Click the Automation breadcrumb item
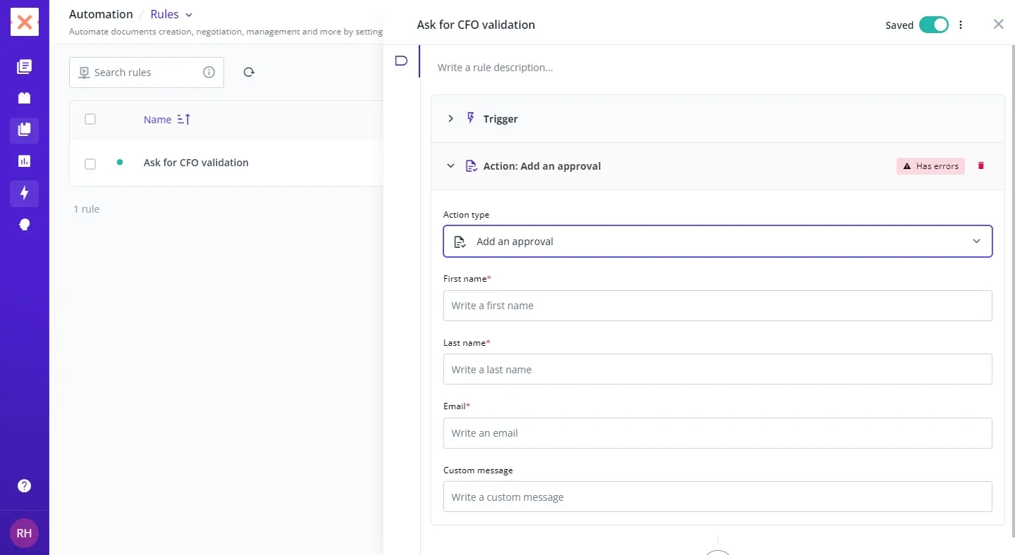 point(101,14)
